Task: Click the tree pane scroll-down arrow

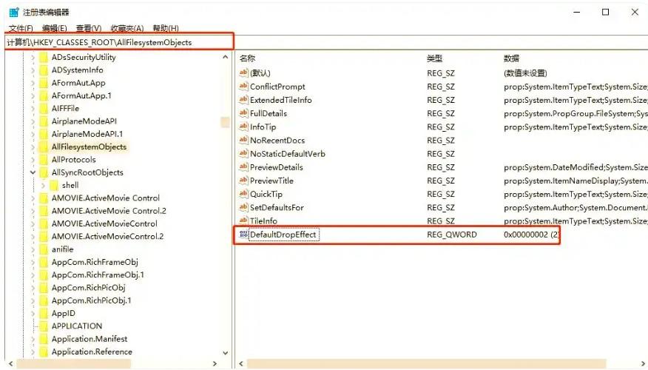Action: pos(225,353)
